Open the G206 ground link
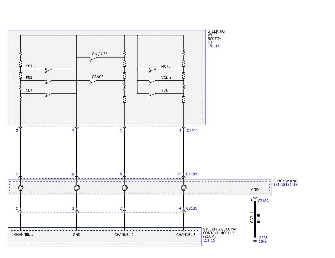 click(x=263, y=238)
